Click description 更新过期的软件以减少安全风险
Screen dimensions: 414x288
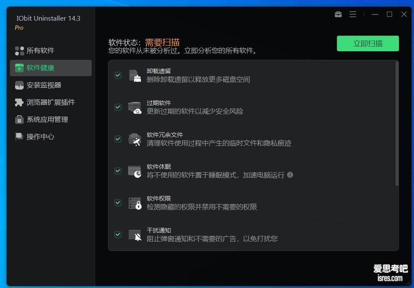[x=195, y=111]
